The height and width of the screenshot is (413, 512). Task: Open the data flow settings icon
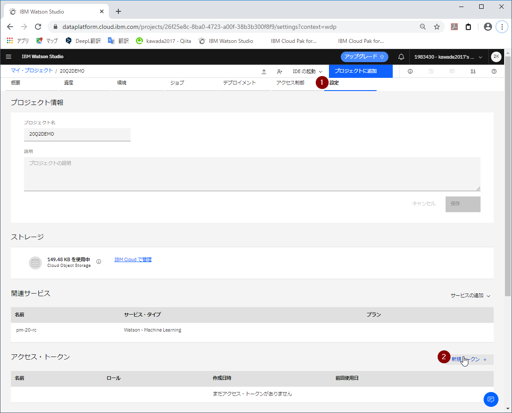tap(473, 71)
